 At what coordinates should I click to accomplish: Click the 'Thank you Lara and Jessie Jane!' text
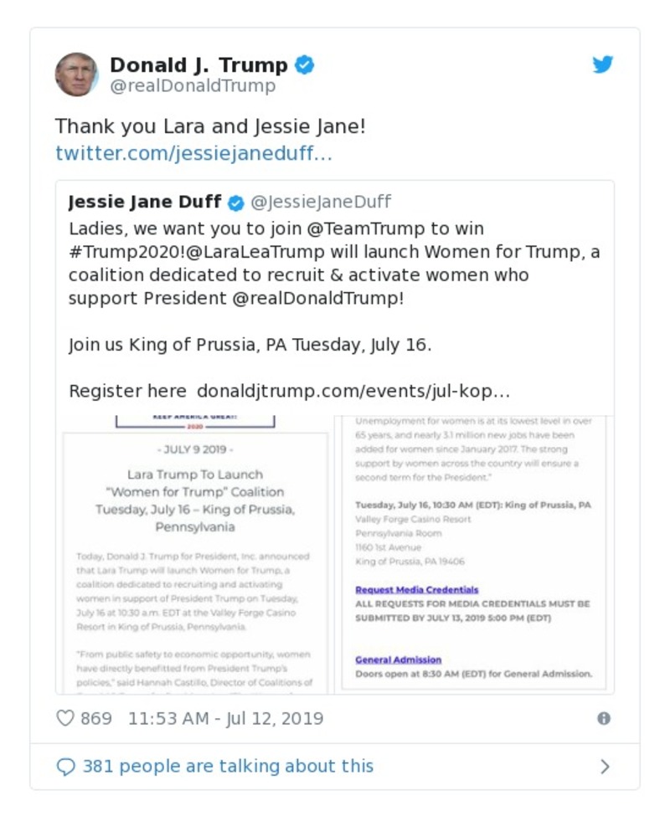click(x=210, y=126)
